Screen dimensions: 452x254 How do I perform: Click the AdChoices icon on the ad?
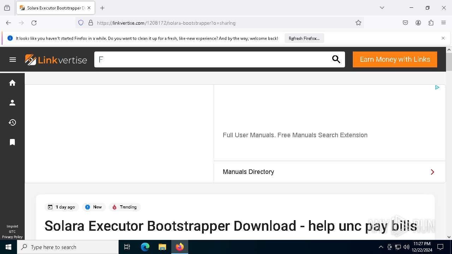coord(437,87)
